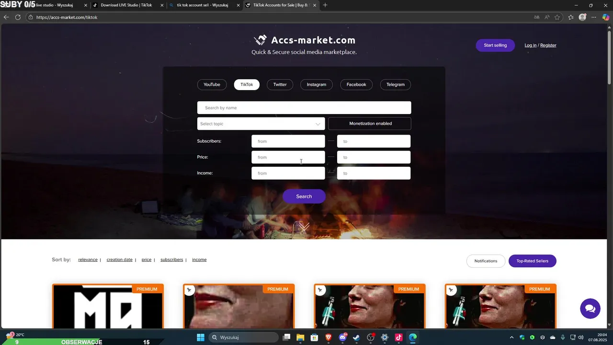Click the Price from field
Screen dimensions: 613x345
[288, 157]
